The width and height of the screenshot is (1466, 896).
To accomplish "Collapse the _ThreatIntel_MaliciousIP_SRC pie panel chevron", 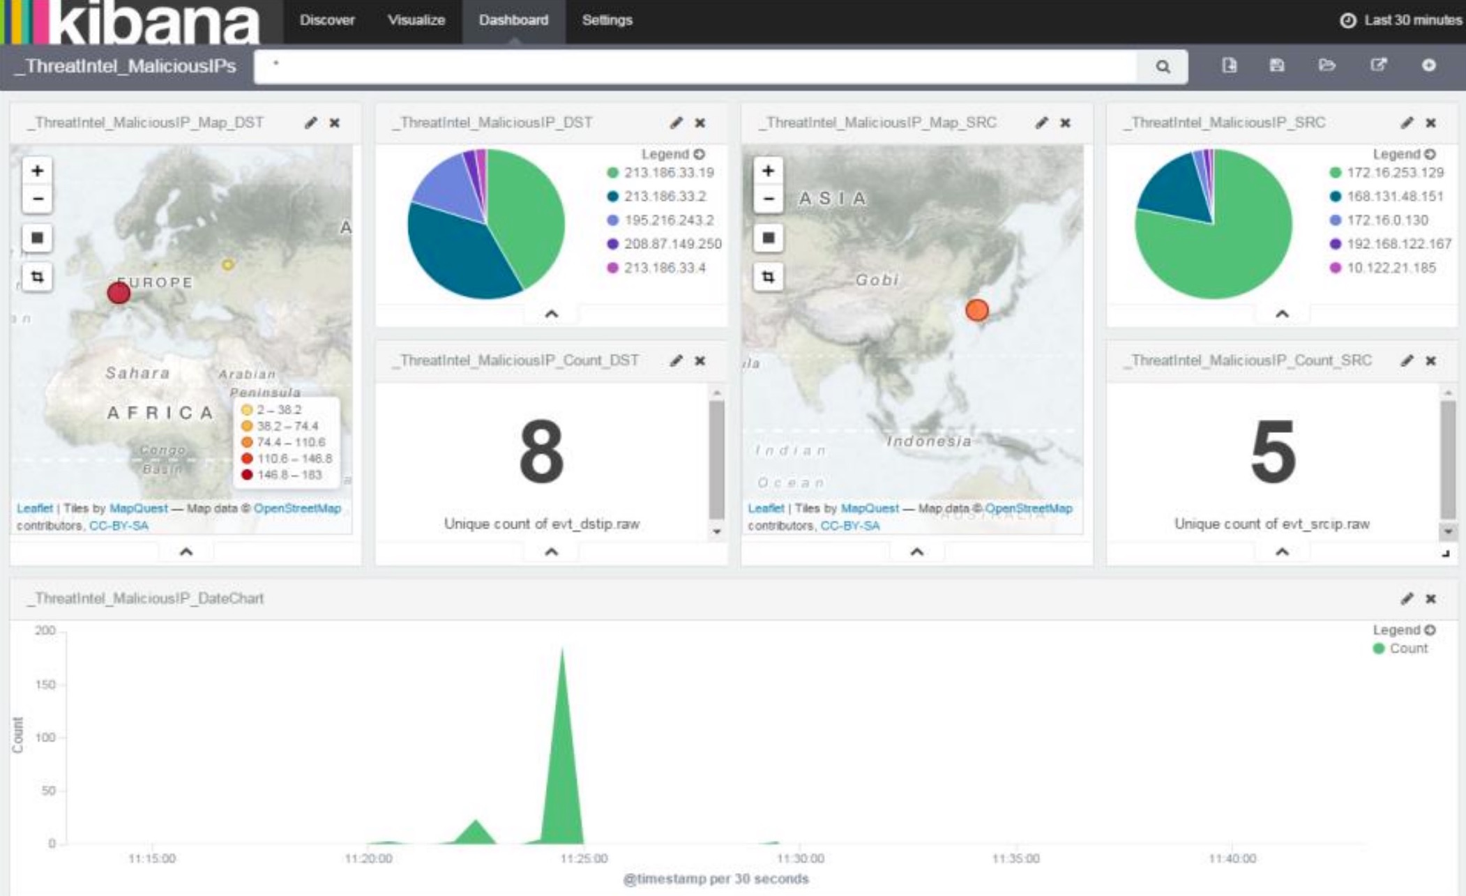I will [x=1282, y=315].
